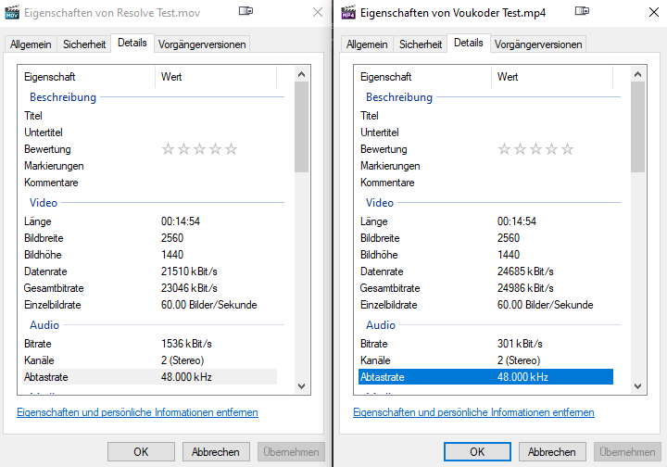Click the MP4 file icon in the Voukoder Test title bar
Viewport: 667px width, 467px height.
[347, 12]
